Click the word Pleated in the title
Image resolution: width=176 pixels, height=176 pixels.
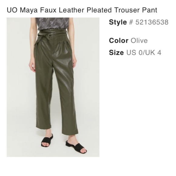tap(99, 10)
